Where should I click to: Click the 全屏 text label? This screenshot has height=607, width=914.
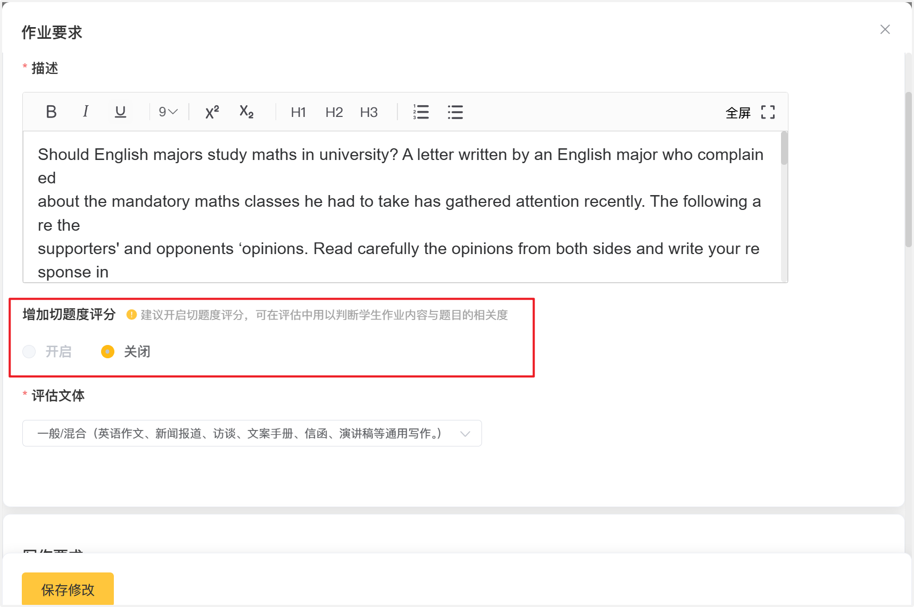click(738, 113)
